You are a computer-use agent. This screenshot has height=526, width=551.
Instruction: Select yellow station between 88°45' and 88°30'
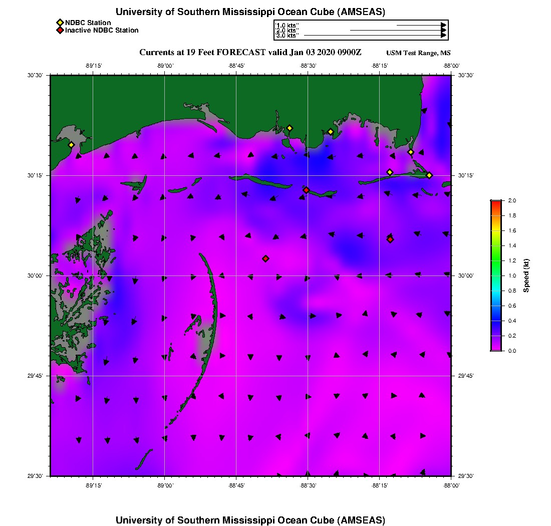tap(290, 128)
